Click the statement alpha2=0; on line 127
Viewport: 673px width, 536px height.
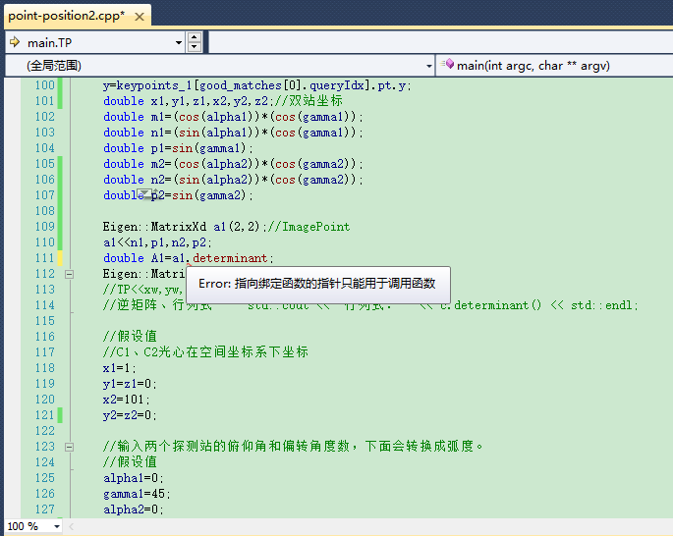point(134,509)
